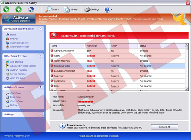This screenshot has height=140, width=191.
Task: Click the Quick Scan magnifier icon
Action: pos(7,93)
